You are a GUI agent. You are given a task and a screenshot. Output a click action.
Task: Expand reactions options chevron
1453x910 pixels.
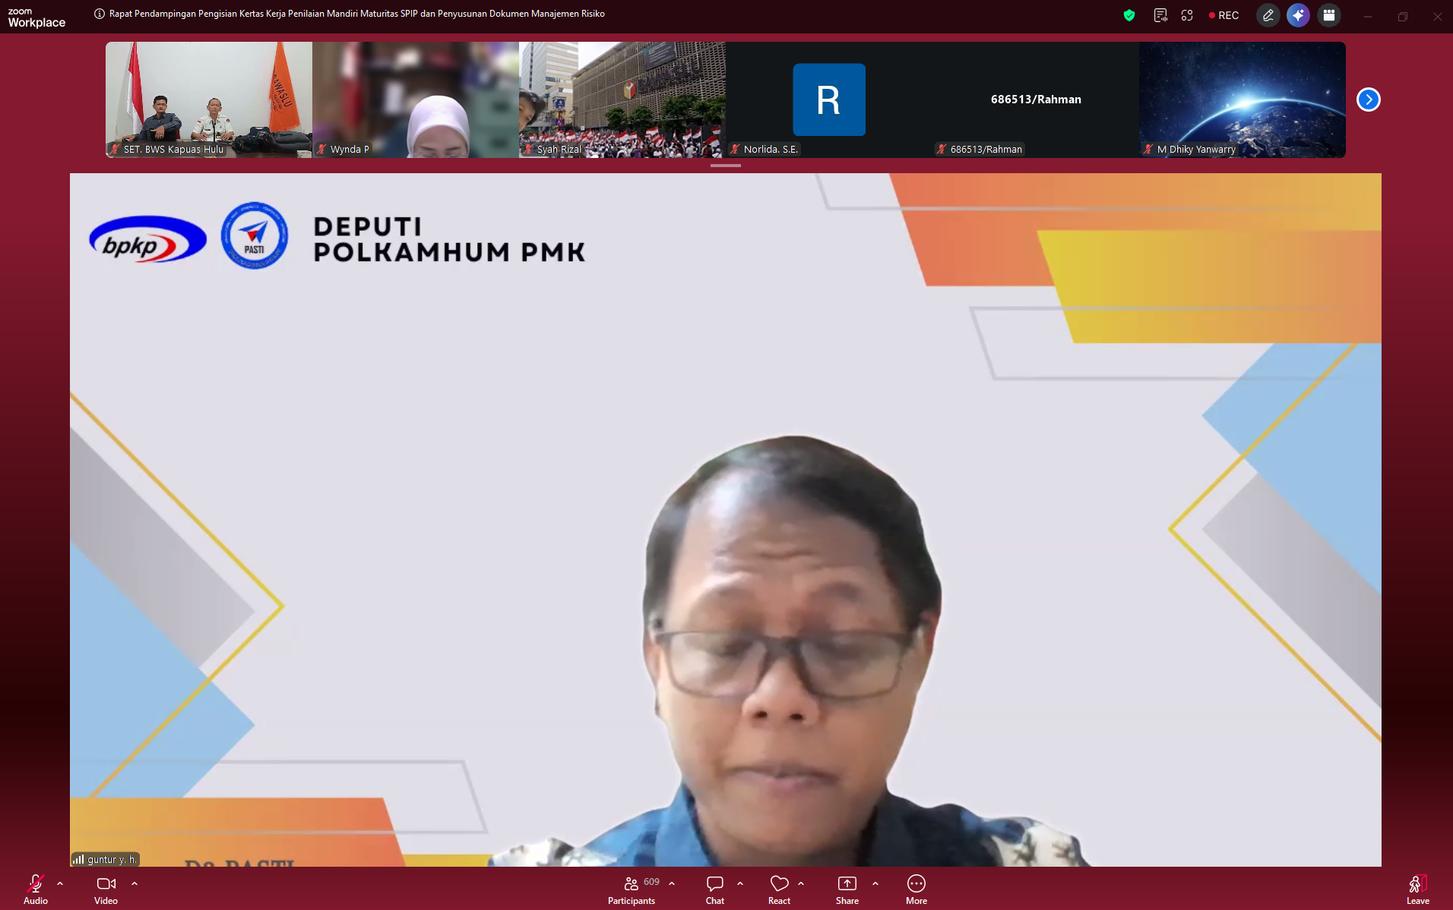[801, 883]
